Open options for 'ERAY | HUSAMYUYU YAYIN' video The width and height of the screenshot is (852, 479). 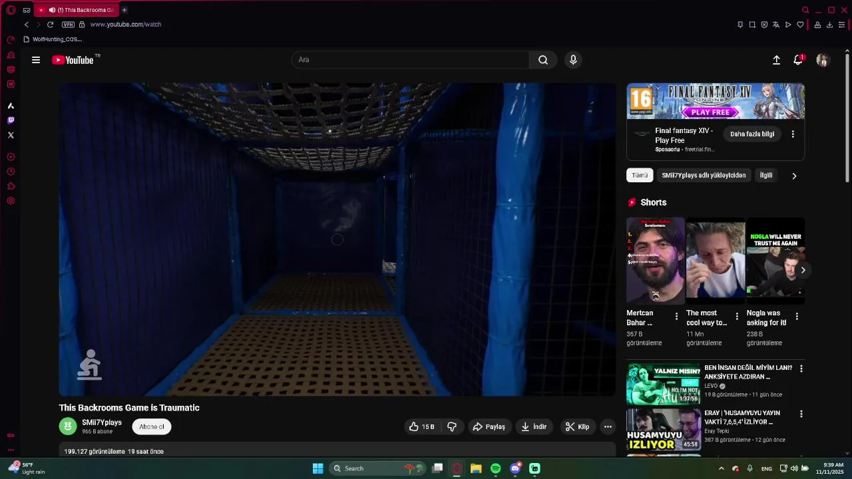[x=801, y=414]
